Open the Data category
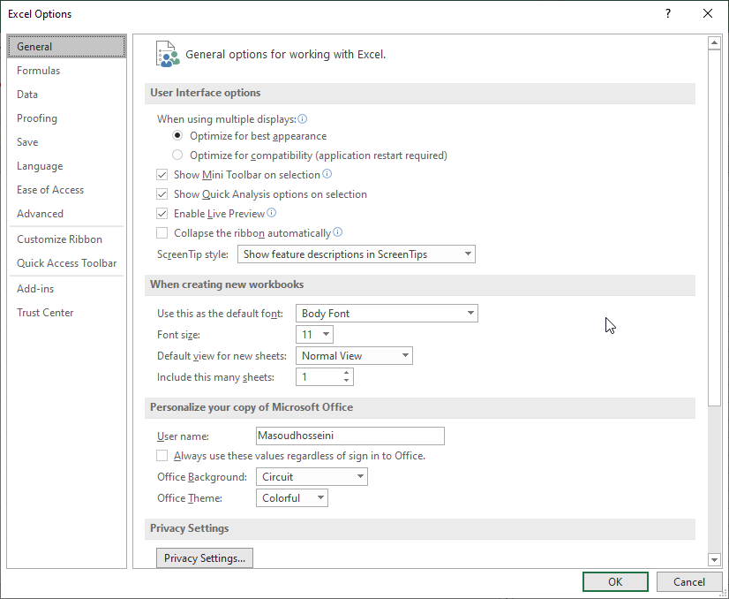Screen dimensions: 729x599 tap(66, 94)
